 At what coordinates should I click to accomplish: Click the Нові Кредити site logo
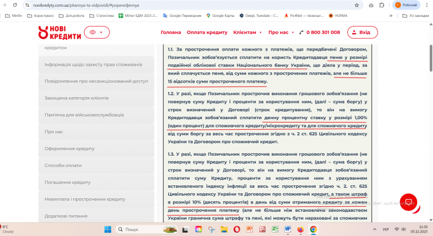[x=60, y=33]
